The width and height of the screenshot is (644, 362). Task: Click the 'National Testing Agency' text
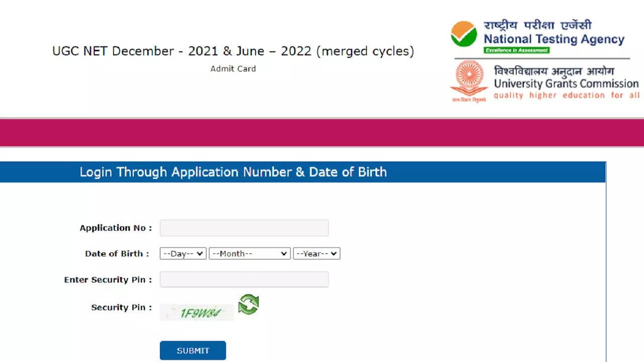[x=554, y=39]
